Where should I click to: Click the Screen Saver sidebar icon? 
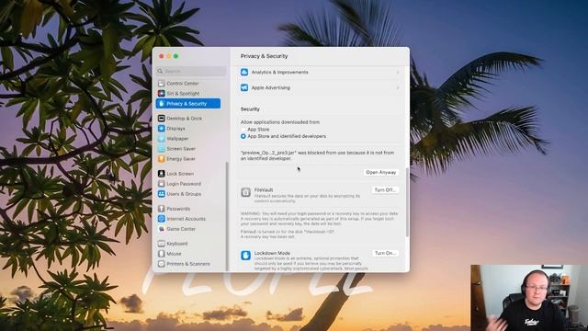tap(162, 149)
